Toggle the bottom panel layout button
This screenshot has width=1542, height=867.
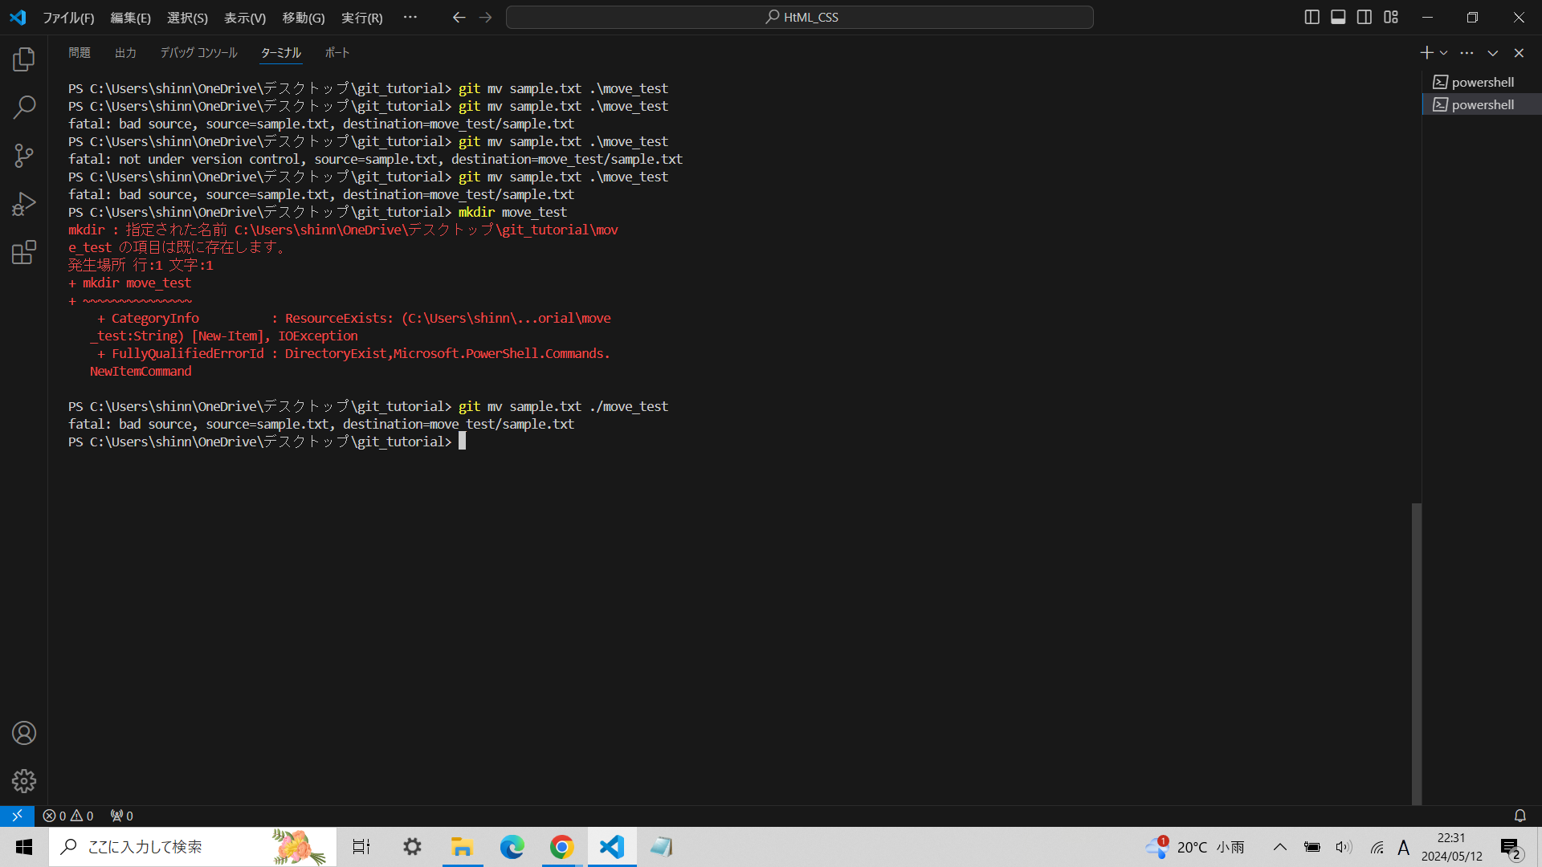[1338, 17]
